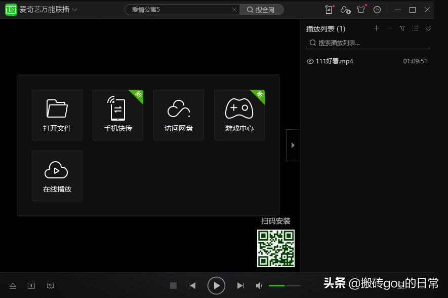Open the cloud download icon in title bar
The width and height of the screenshot is (448, 298).
pos(345,10)
